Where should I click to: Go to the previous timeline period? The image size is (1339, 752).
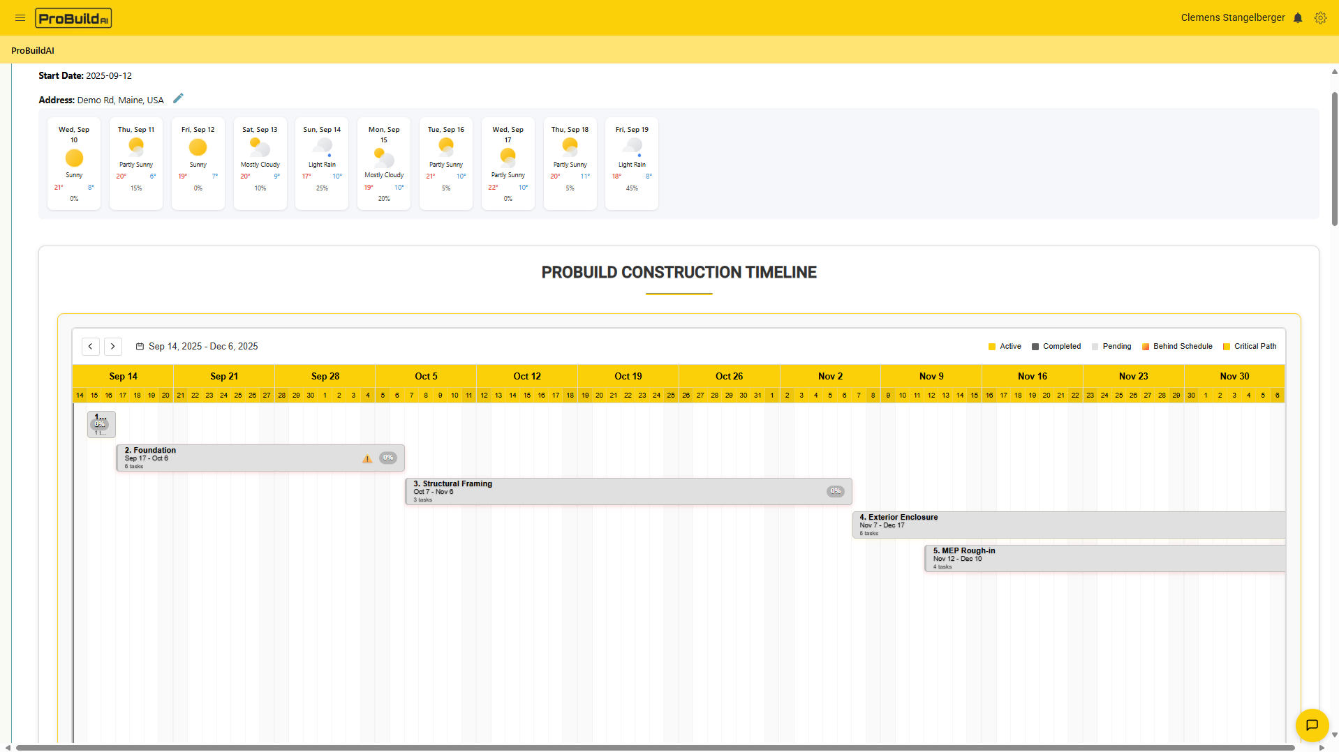tap(90, 347)
